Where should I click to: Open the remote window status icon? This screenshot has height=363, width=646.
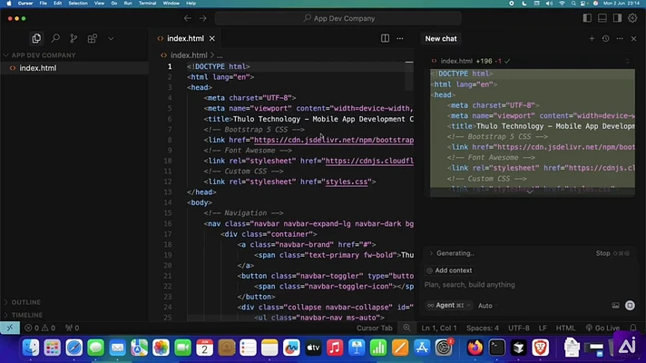[x=10, y=328]
